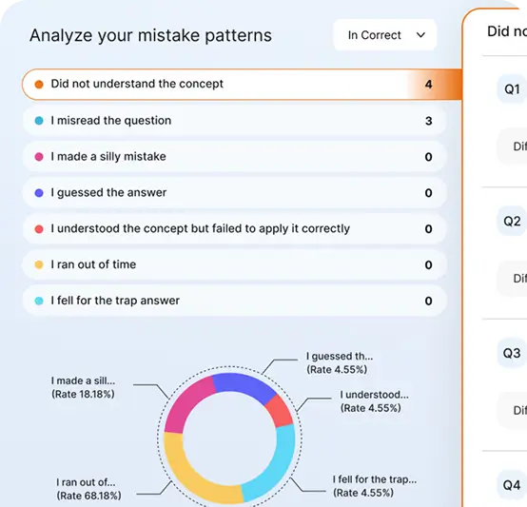Click the red donut chart segment

coord(280,412)
